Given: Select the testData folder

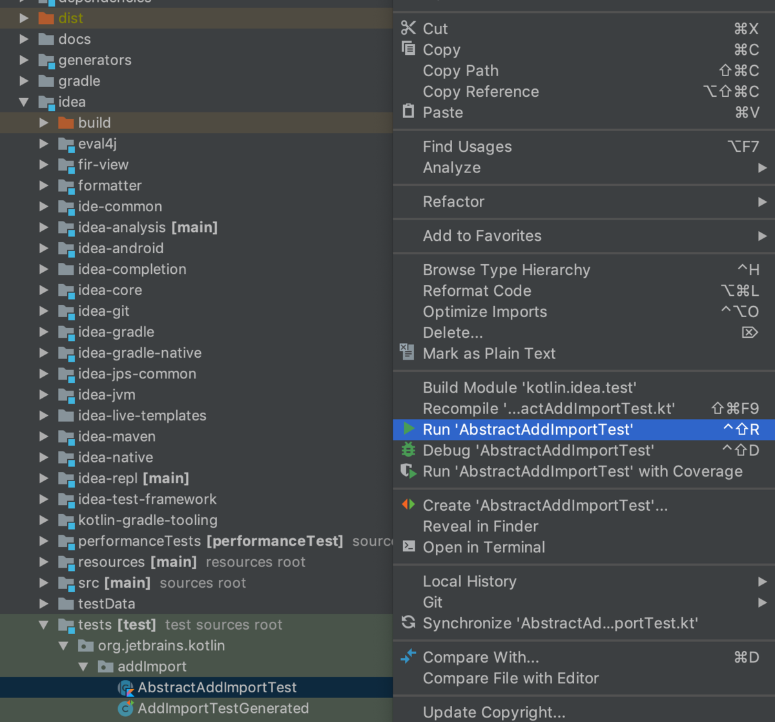Looking at the screenshot, I should point(107,604).
